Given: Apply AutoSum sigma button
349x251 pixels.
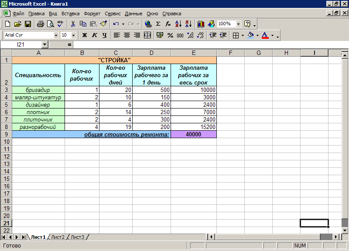Looking at the screenshot, I should 158,24.
